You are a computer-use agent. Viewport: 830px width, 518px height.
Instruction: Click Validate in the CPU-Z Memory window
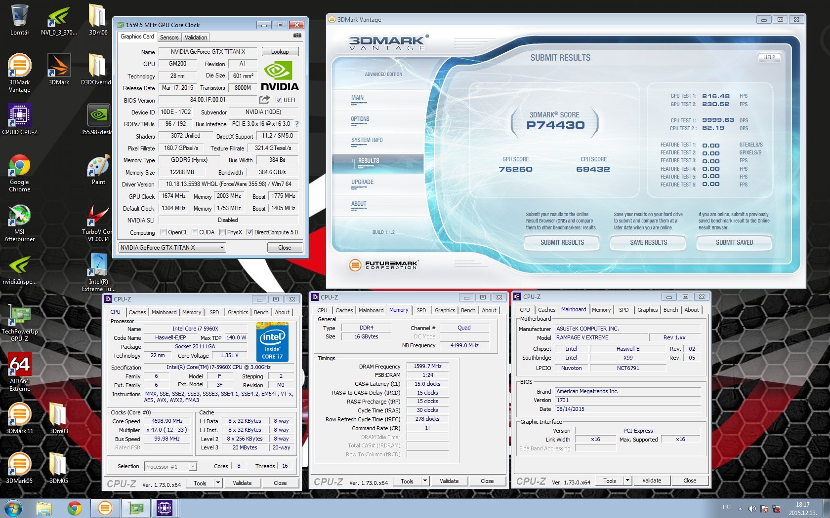click(x=449, y=481)
